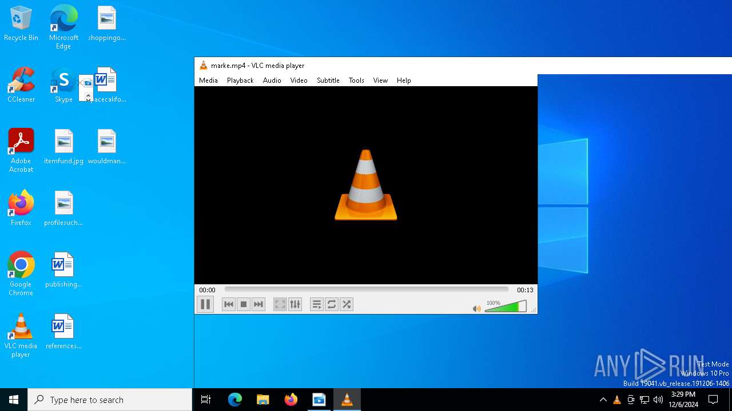Adjust the VLC volume slider
This screenshot has width=732, height=411.
tap(506, 307)
